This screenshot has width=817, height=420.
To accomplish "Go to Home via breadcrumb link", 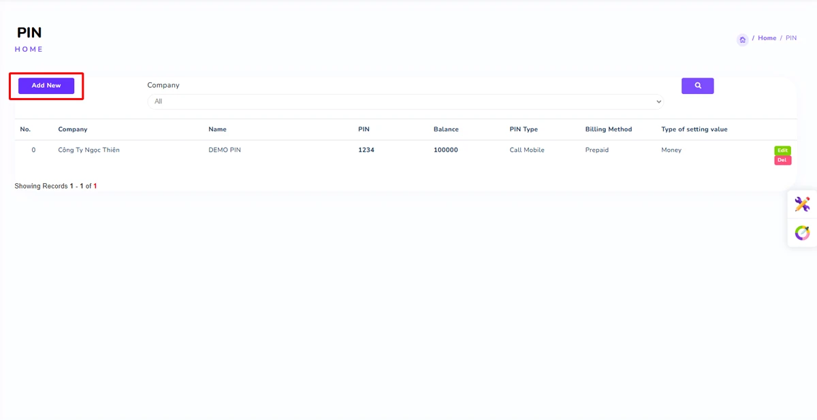I will tap(767, 38).
